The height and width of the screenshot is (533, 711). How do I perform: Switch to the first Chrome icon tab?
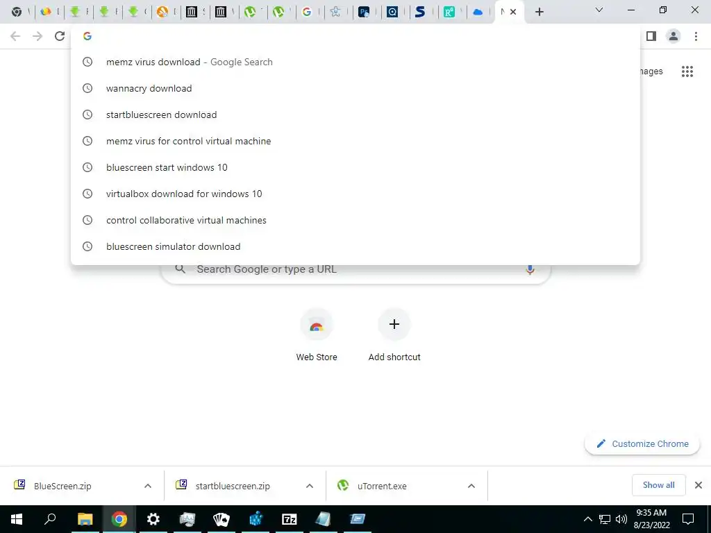[17, 12]
